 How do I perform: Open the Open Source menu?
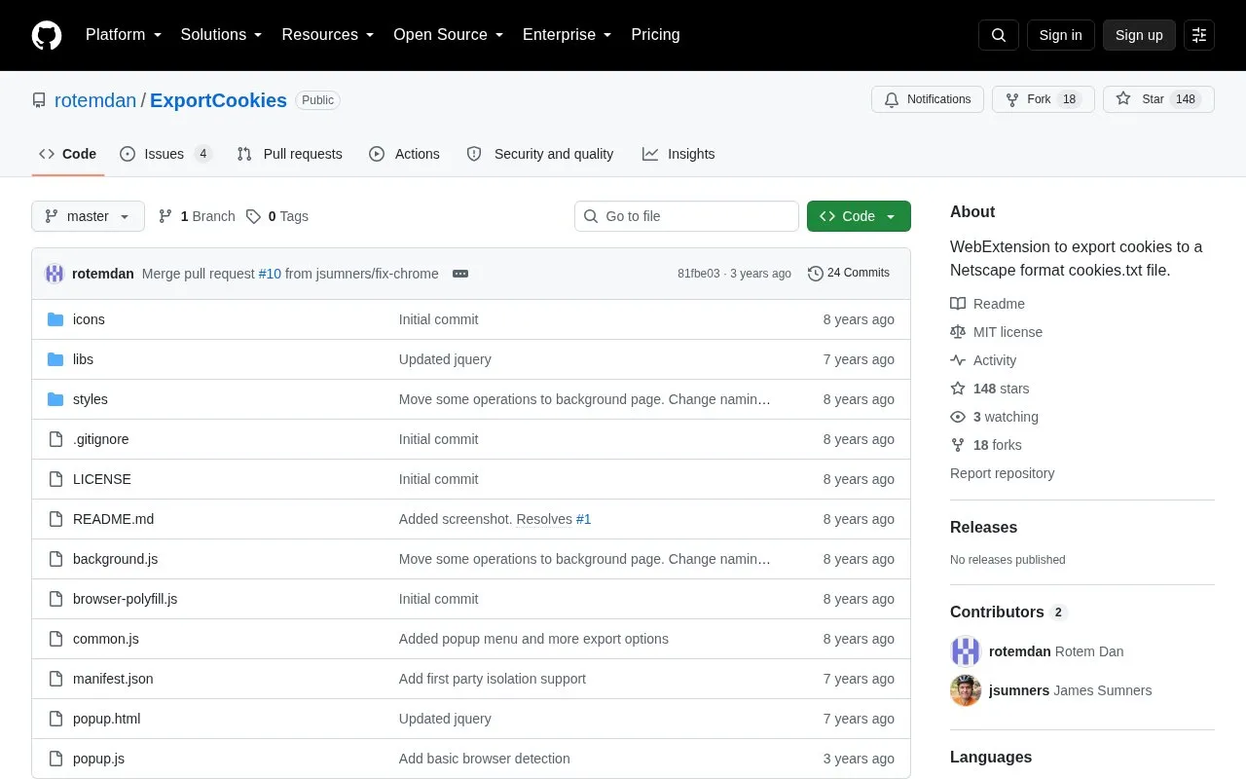(448, 35)
